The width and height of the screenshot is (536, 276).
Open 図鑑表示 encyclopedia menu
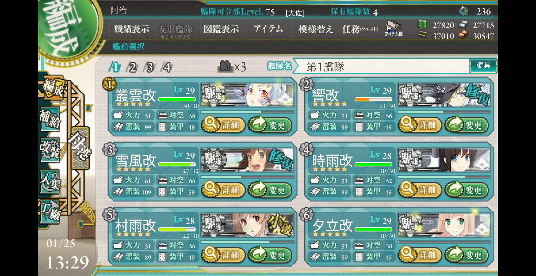(x=221, y=29)
